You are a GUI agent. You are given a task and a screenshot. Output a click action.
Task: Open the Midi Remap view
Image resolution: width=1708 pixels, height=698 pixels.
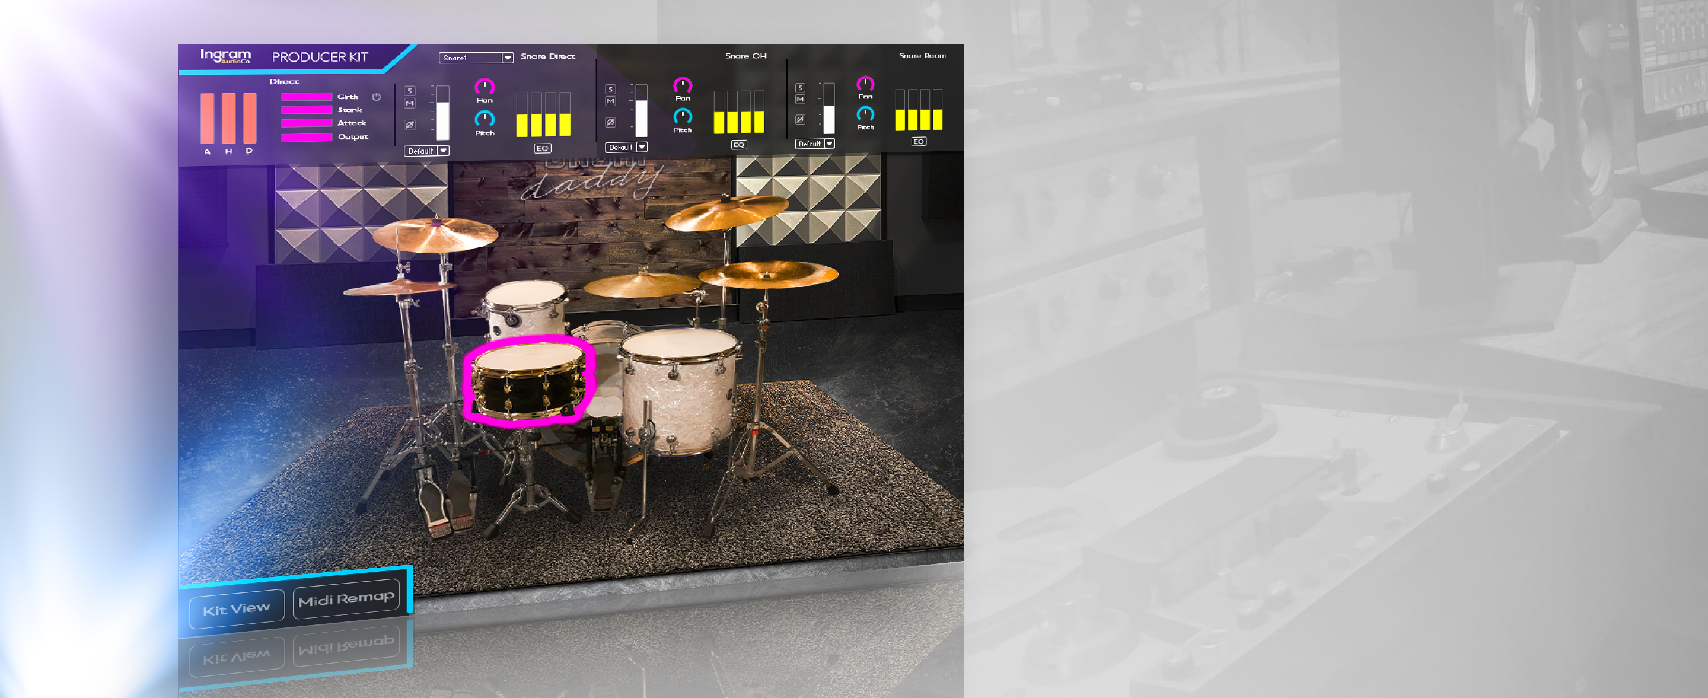click(346, 599)
